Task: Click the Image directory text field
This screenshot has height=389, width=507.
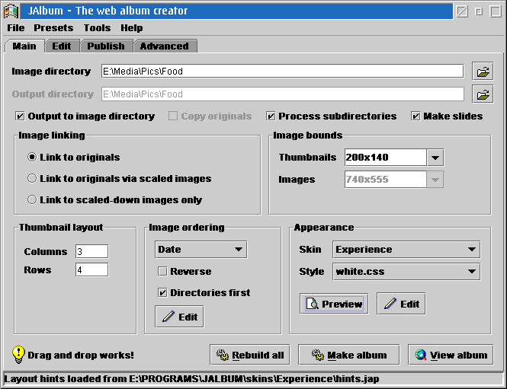Action: coord(283,71)
